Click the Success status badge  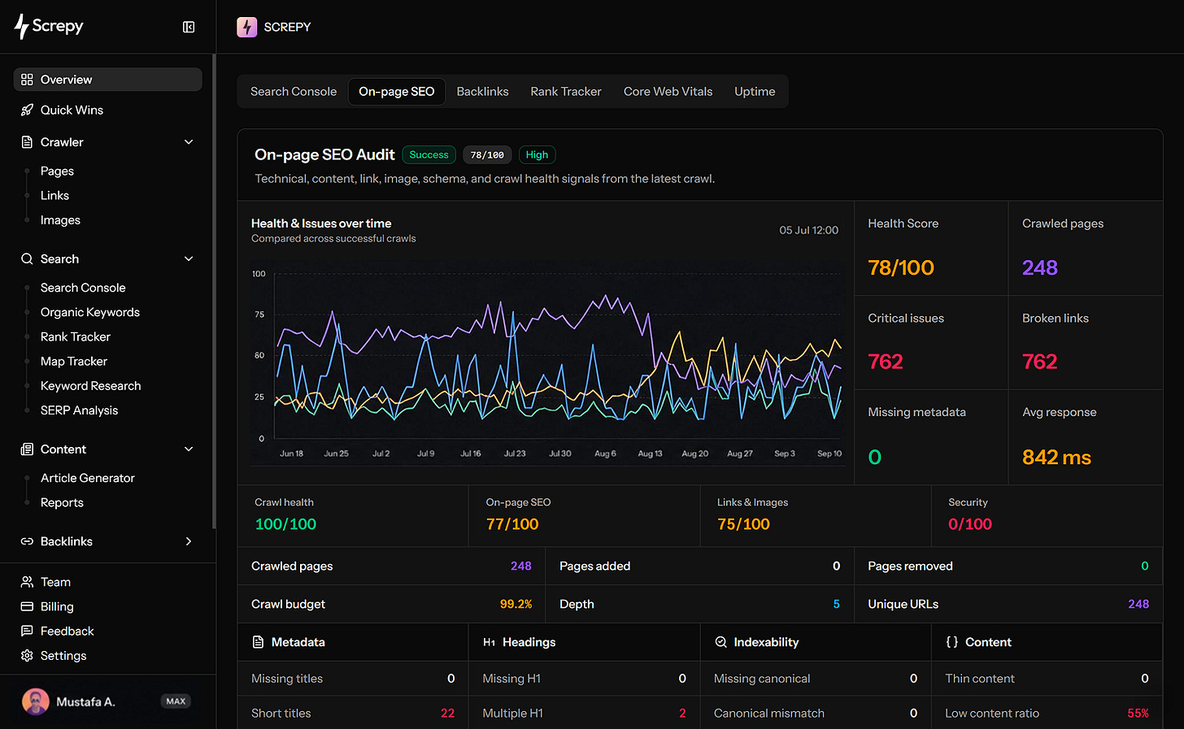pos(429,154)
